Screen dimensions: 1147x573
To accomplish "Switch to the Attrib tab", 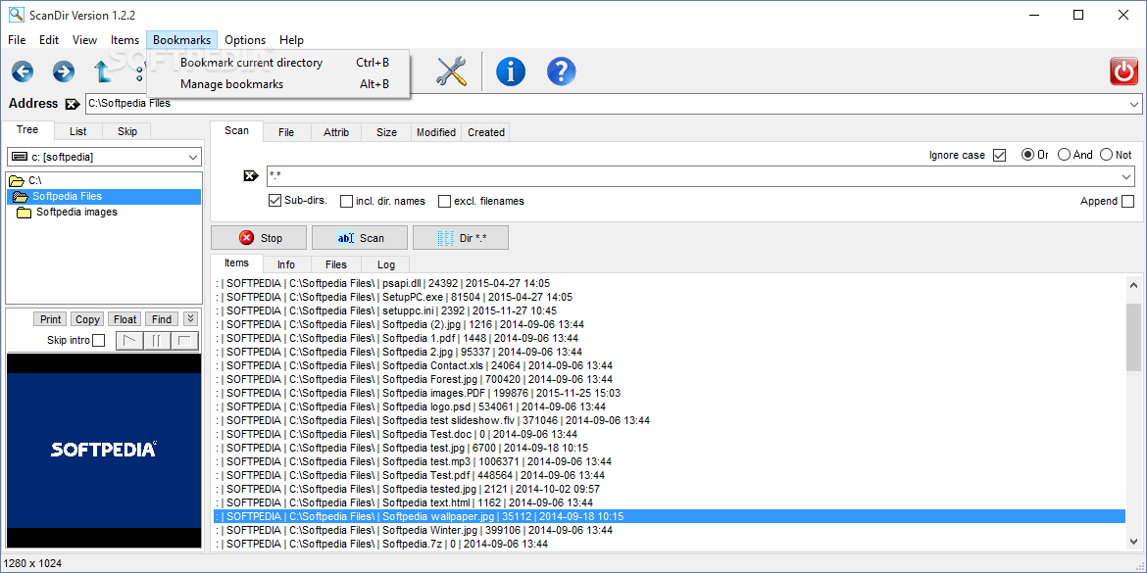I will (x=336, y=132).
